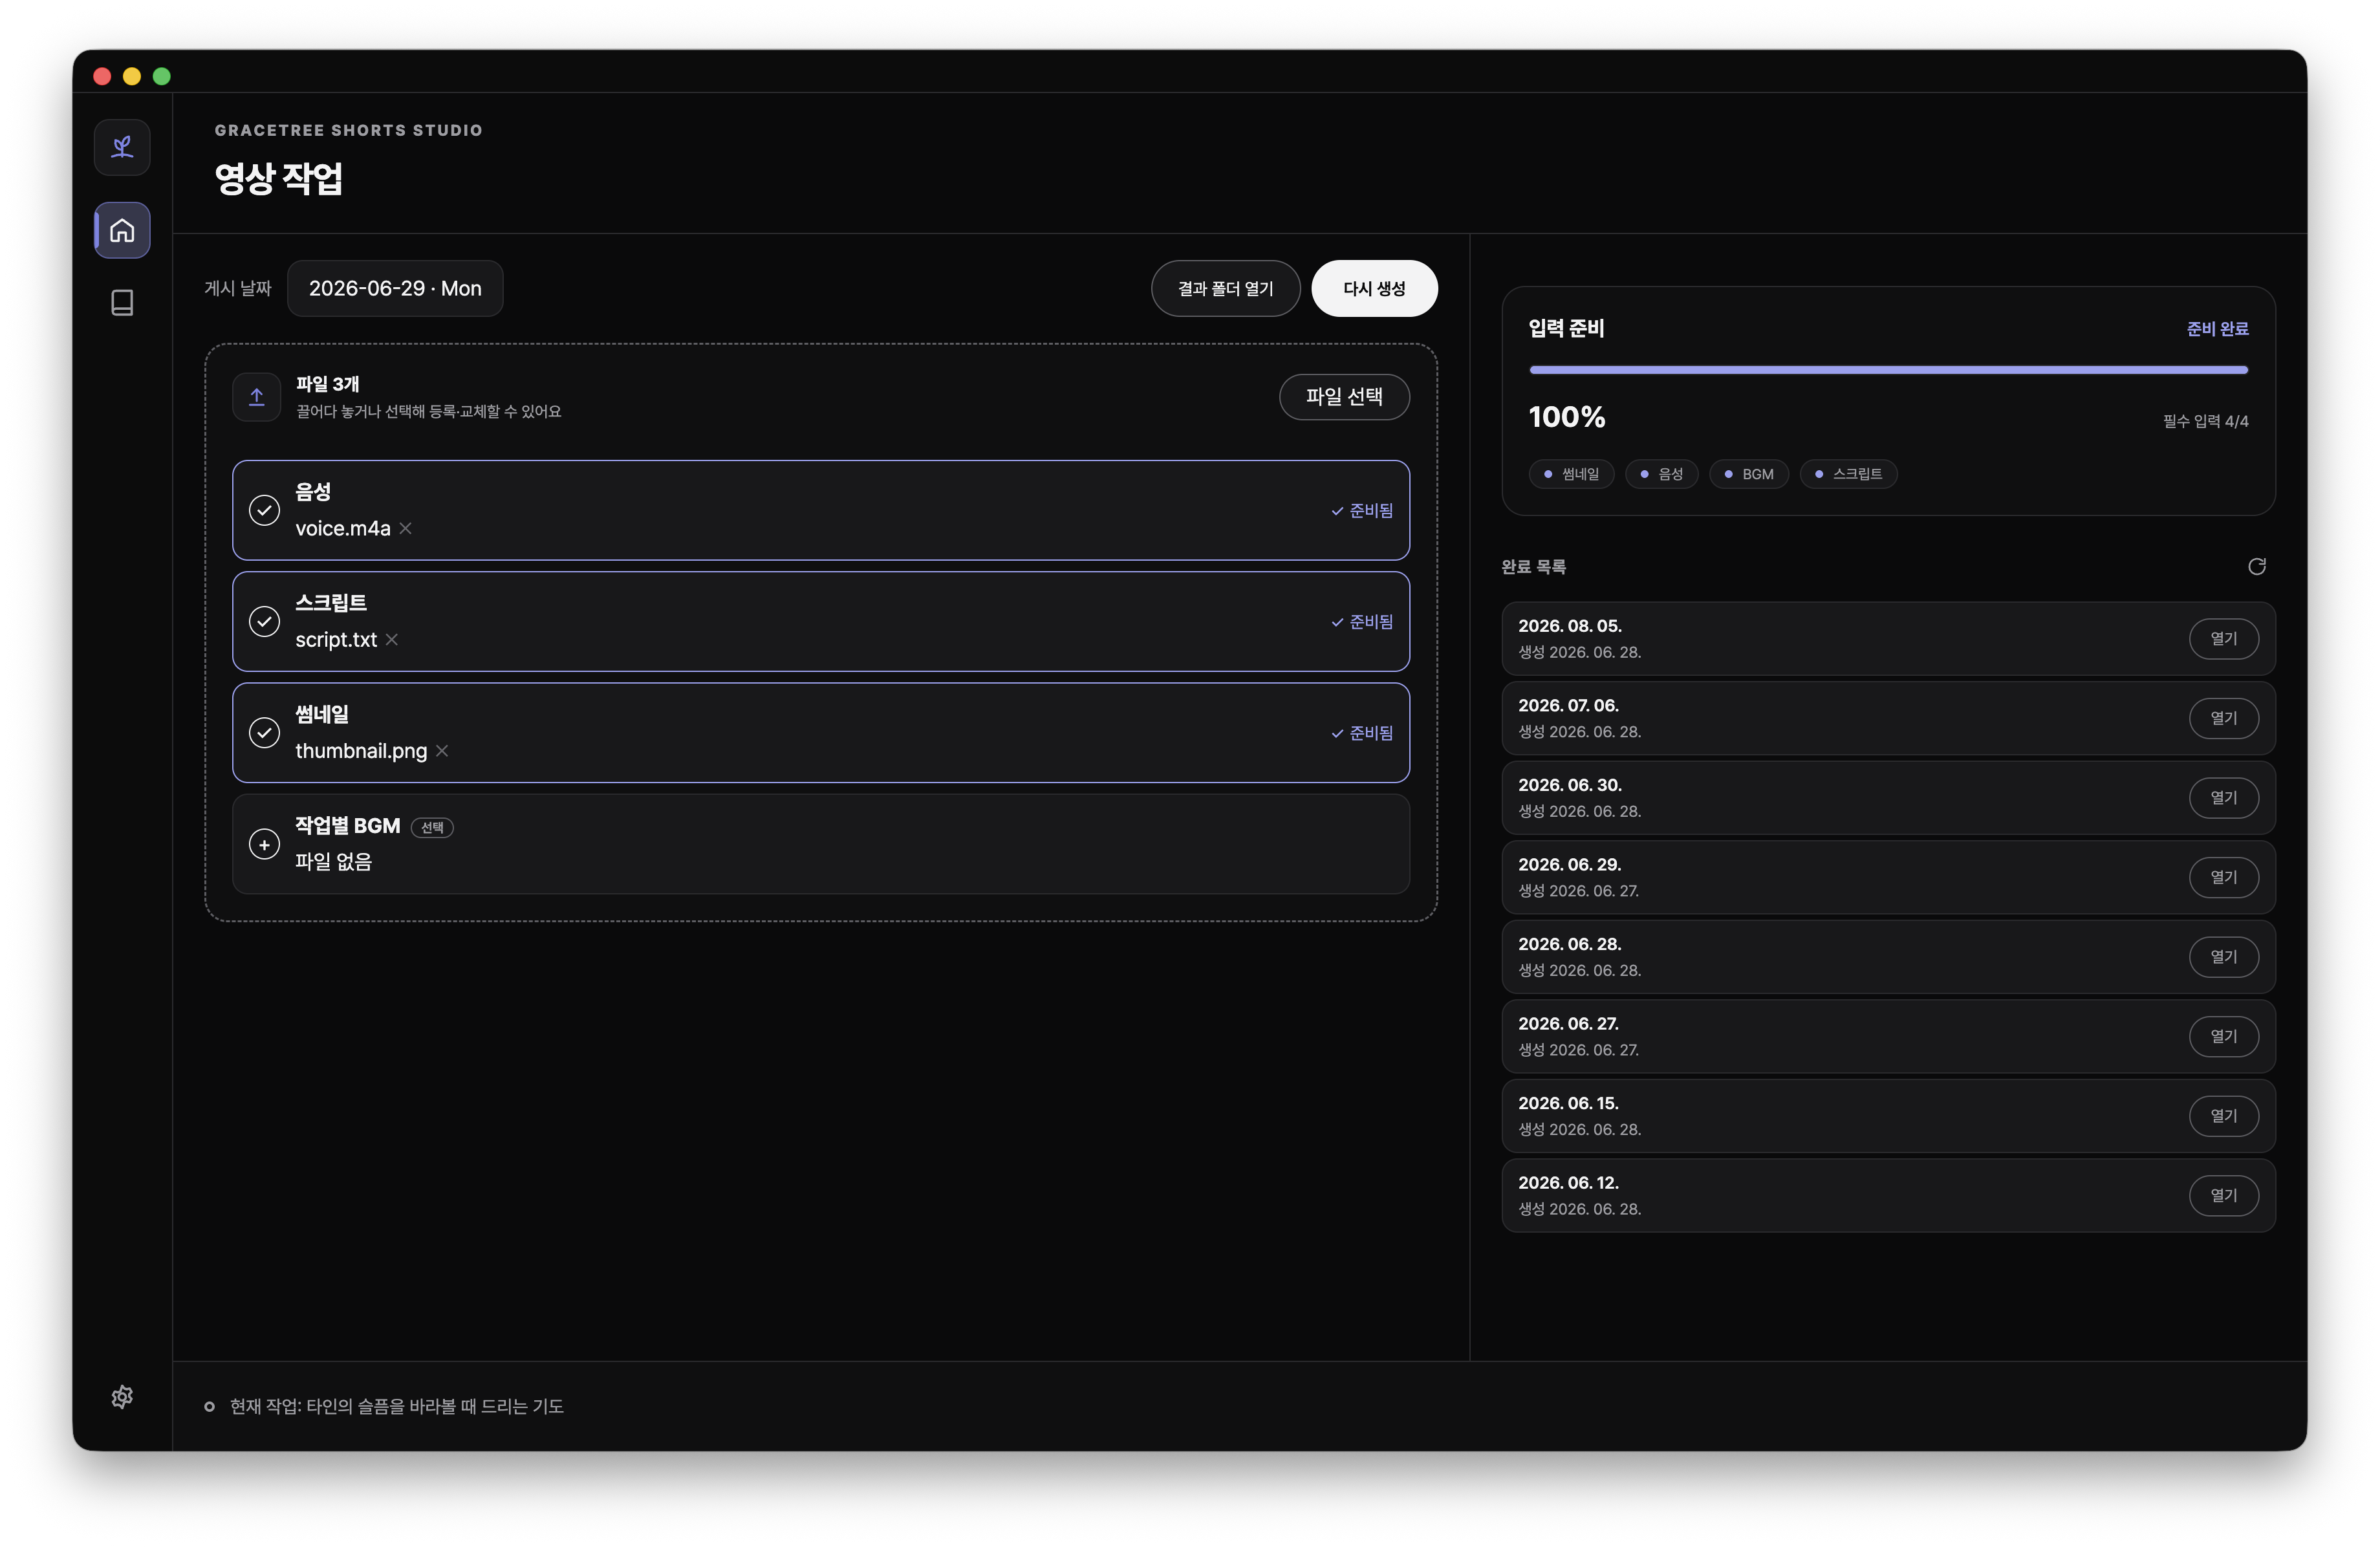Click 준비됨 status on thumbnail.png row
The width and height of the screenshot is (2380, 1547).
[1362, 734]
